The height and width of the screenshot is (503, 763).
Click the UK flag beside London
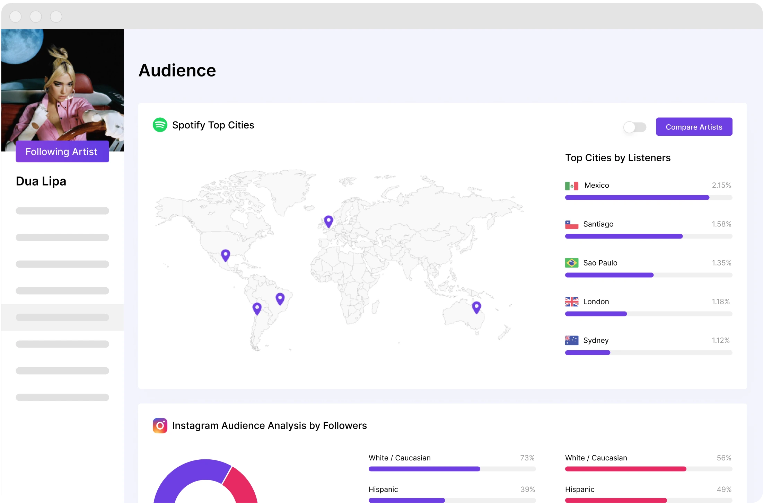click(x=571, y=302)
